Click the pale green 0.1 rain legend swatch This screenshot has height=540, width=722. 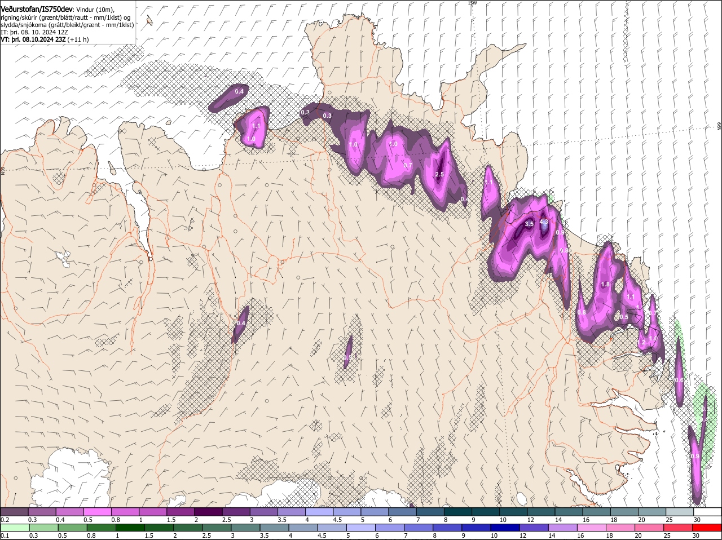(15, 528)
